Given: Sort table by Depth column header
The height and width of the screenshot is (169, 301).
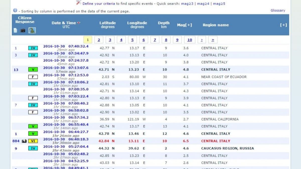Looking at the screenshot, I should [164, 25].
